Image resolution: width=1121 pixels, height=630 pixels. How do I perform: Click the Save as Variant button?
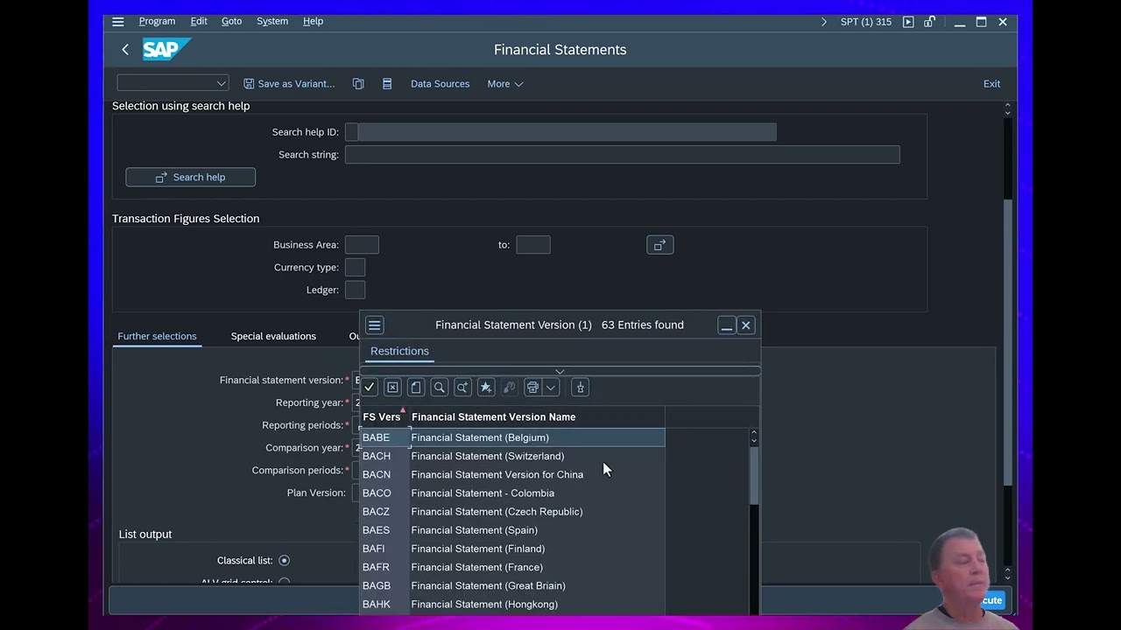click(x=289, y=84)
